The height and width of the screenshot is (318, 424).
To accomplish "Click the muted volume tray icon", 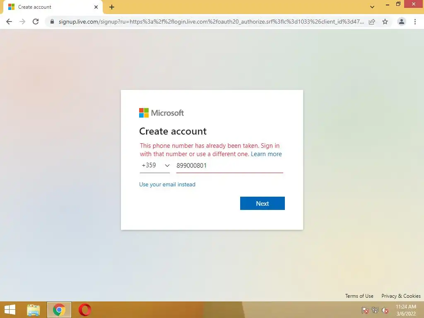I will [385, 310].
